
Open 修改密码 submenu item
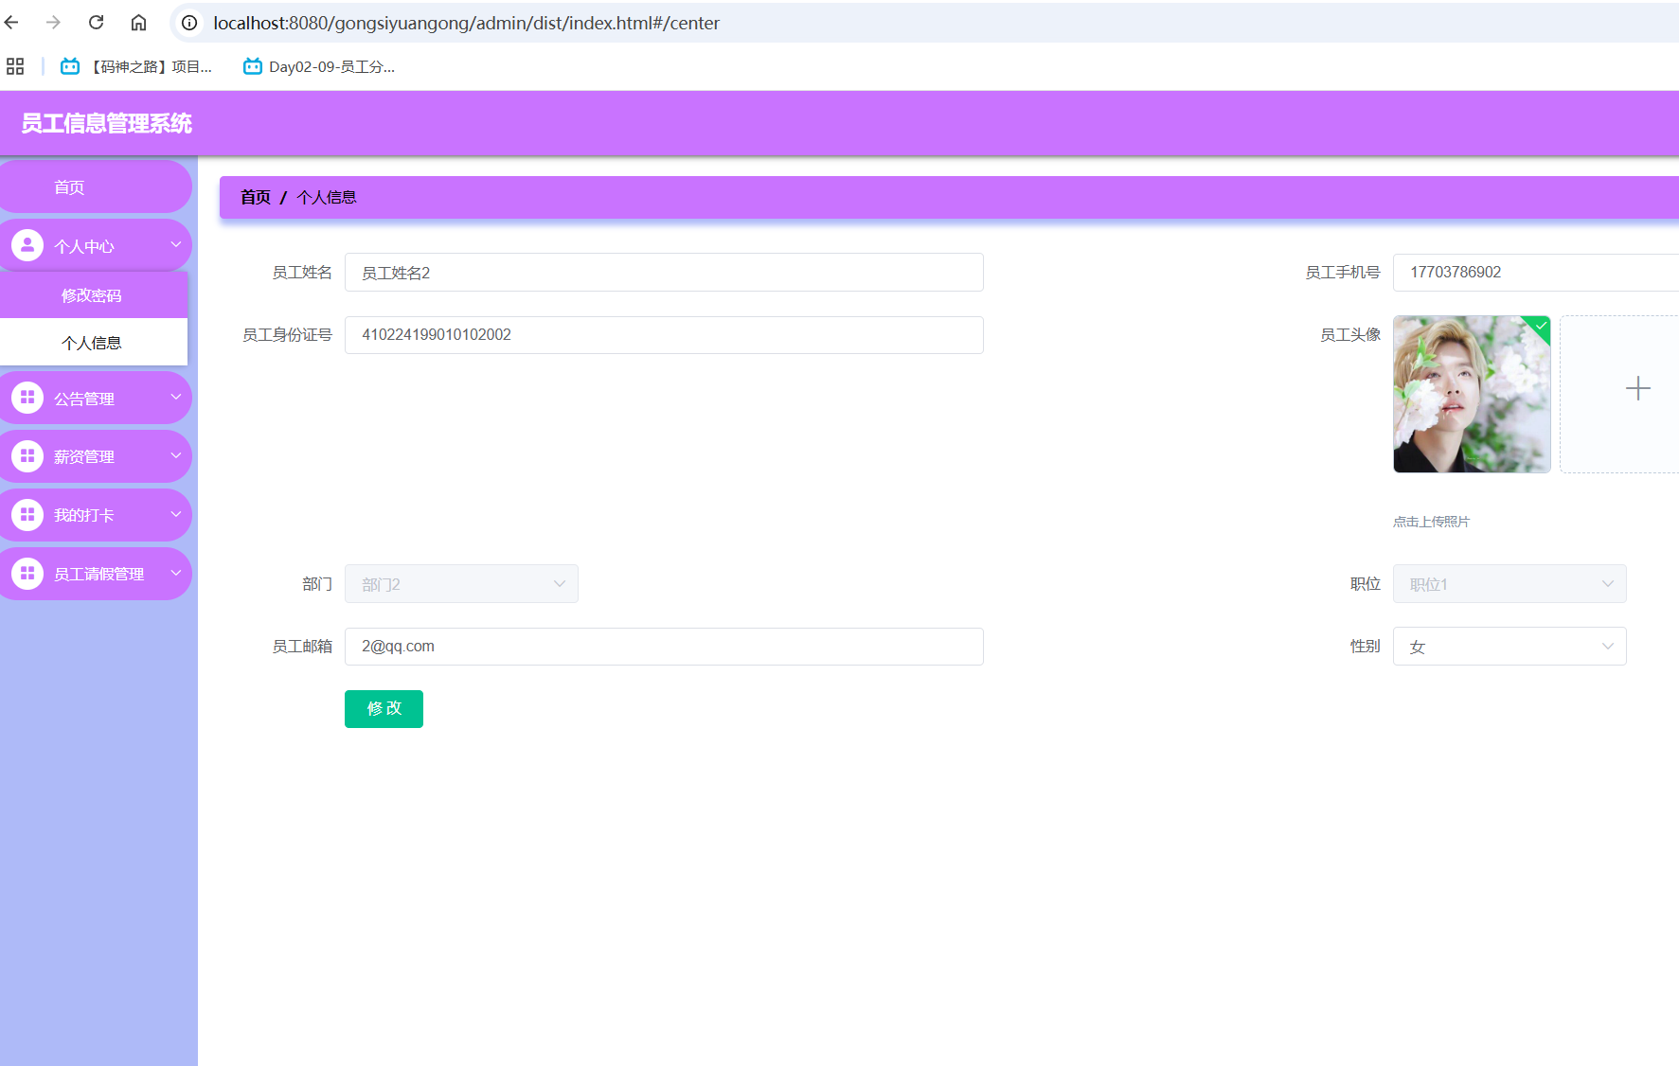(93, 295)
